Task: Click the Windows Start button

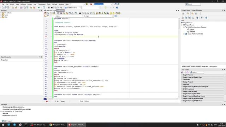Action: click(3, 125)
